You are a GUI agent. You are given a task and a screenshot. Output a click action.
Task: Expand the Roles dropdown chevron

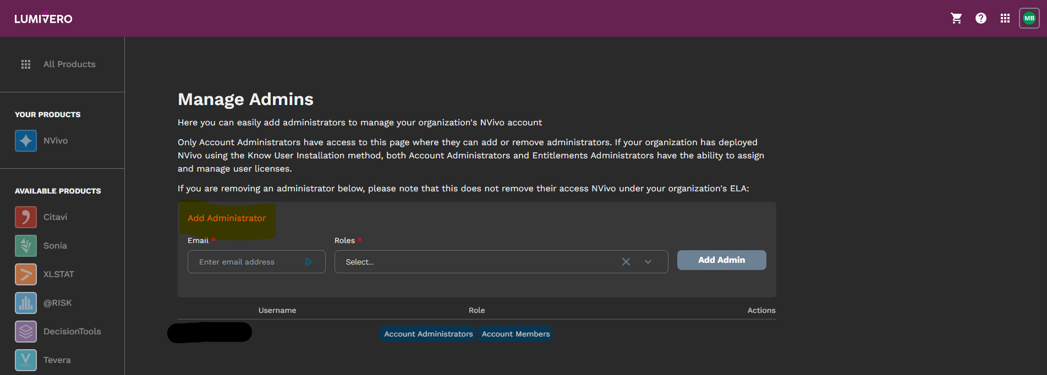[x=648, y=262]
